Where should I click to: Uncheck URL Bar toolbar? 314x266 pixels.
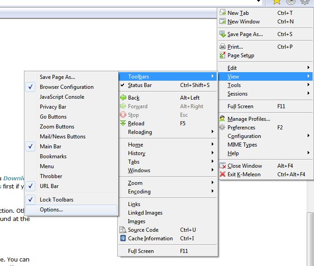pyautogui.click(x=71, y=186)
